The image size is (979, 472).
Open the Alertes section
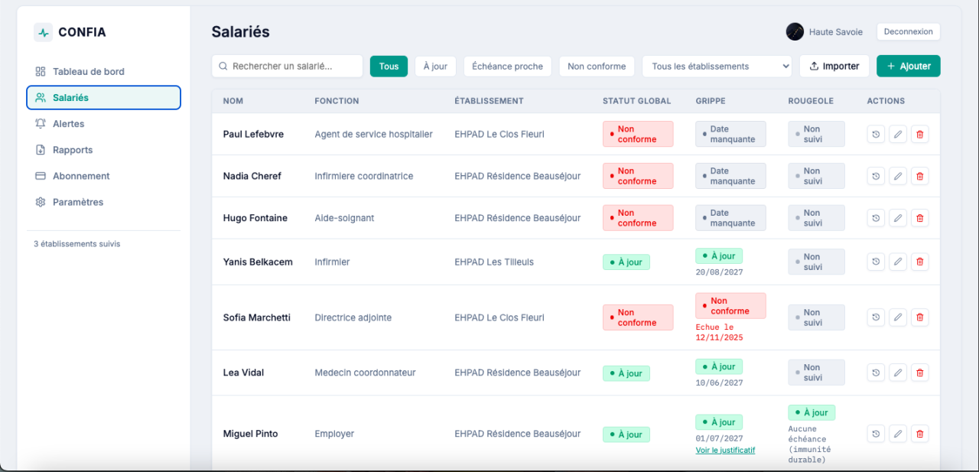[103, 124]
